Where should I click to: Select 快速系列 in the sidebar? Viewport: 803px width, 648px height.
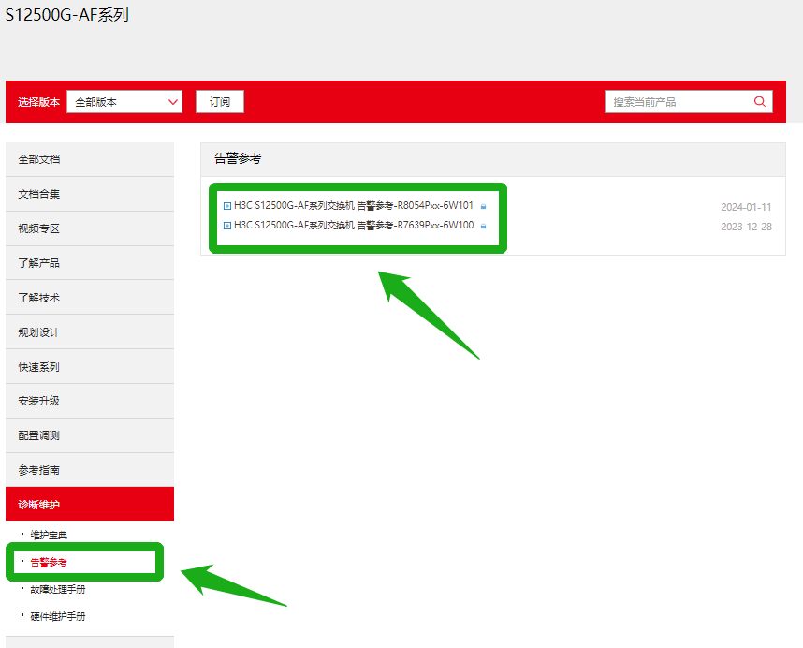coord(90,367)
